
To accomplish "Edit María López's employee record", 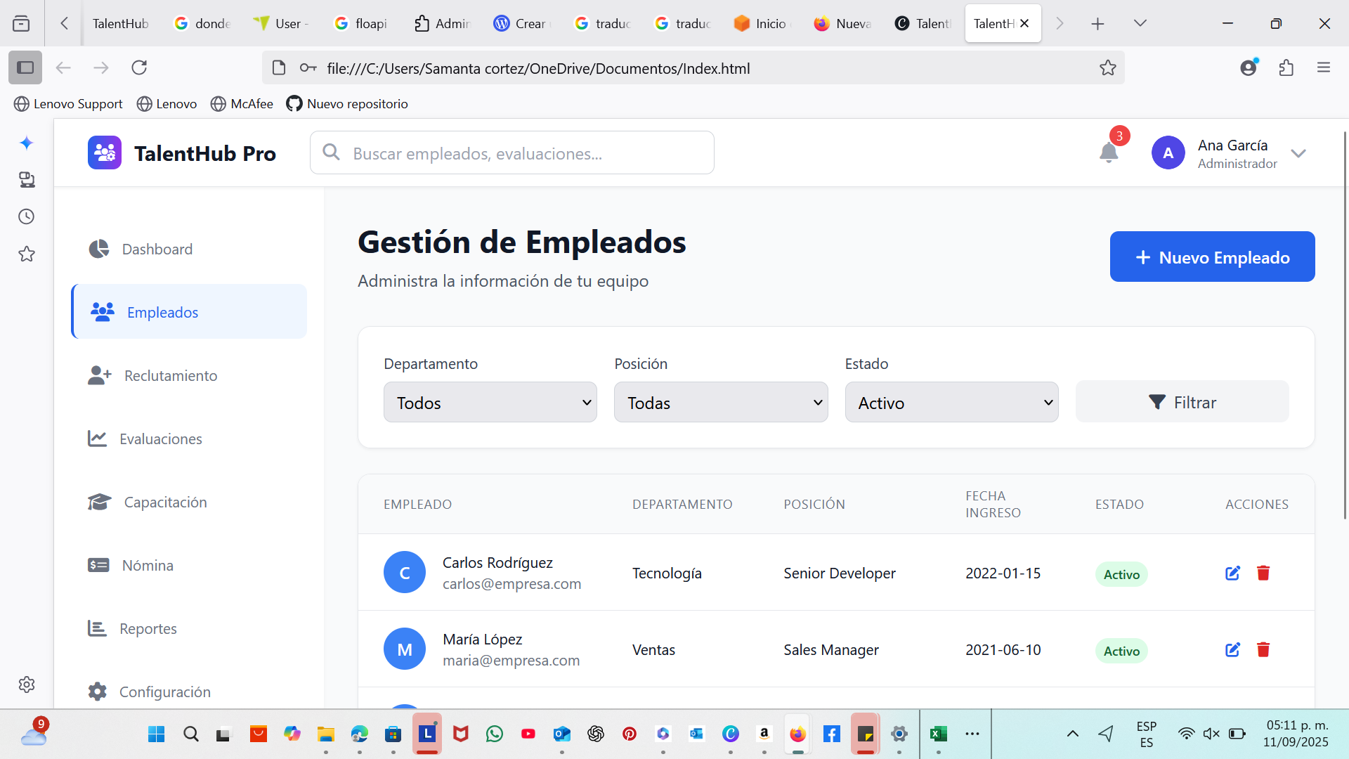I will (1232, 650).
